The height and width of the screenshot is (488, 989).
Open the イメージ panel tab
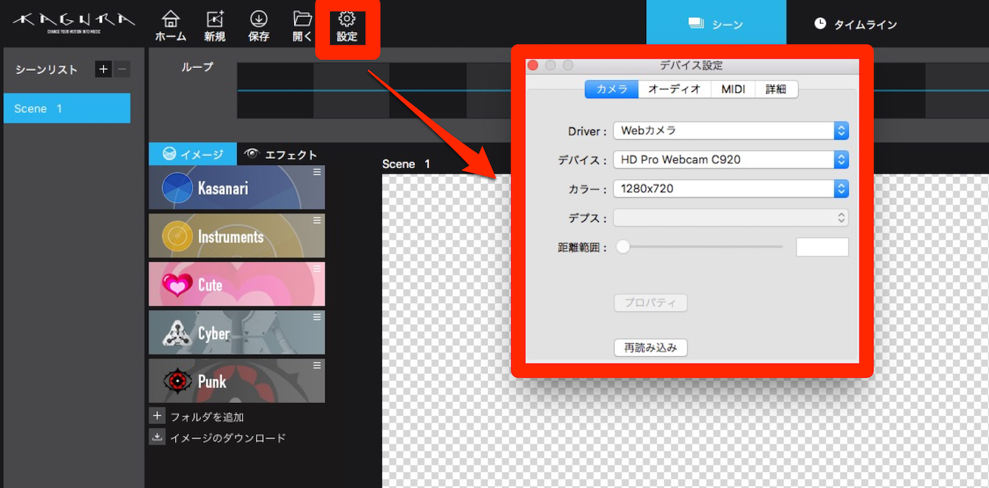pos(192,154)
